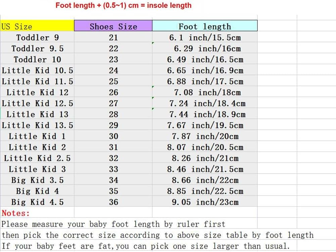Click the Toddler 9.5 cell
This screenshot has height=252, width=336.
coord(37,48)
